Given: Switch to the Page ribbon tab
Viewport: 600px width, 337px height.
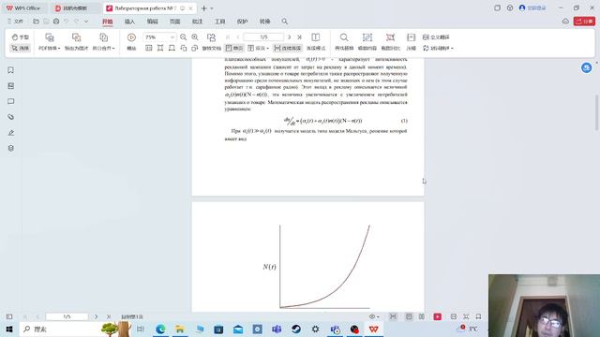Looking at the screenshot, I should (175, 22).
